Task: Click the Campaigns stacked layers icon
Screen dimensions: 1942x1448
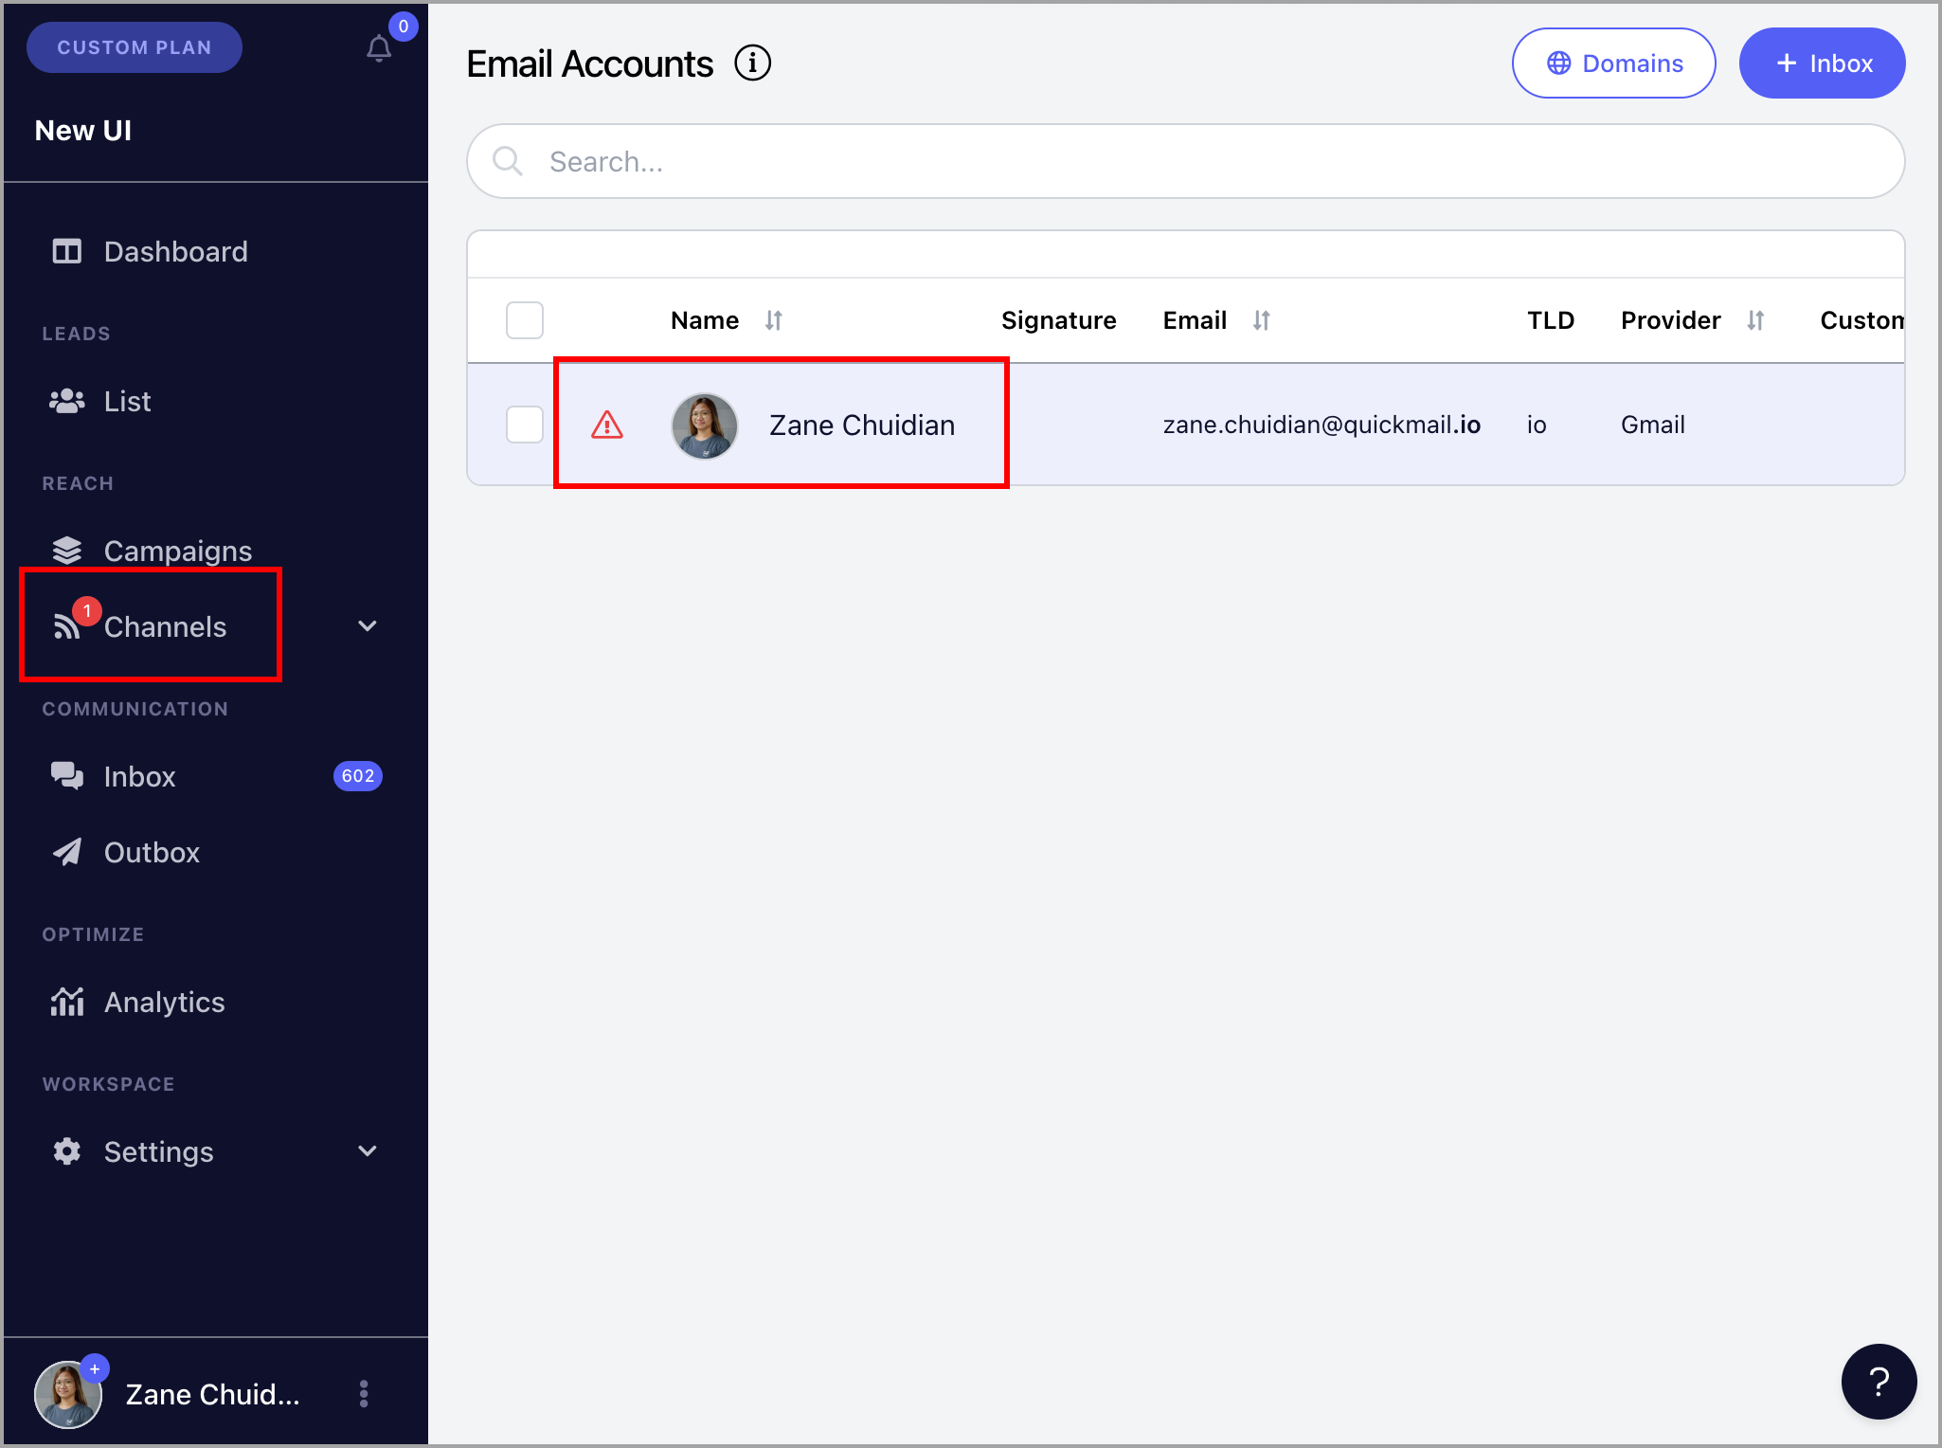Action: (x=67, y=551)
